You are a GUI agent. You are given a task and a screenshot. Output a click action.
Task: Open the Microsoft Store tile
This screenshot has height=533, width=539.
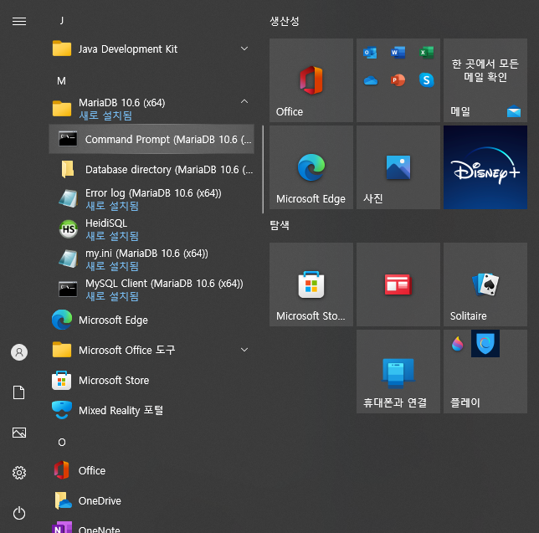(311, 284)
